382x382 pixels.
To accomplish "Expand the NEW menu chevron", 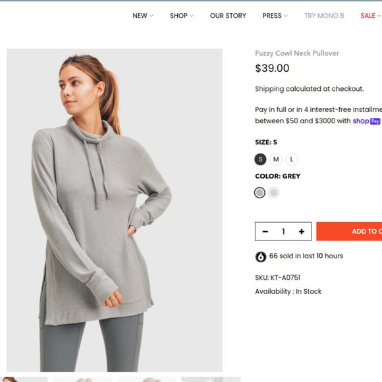I will pos(151,16).
